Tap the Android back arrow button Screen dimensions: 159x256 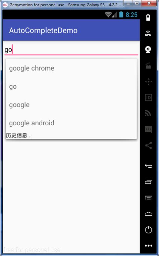point(148,166)
